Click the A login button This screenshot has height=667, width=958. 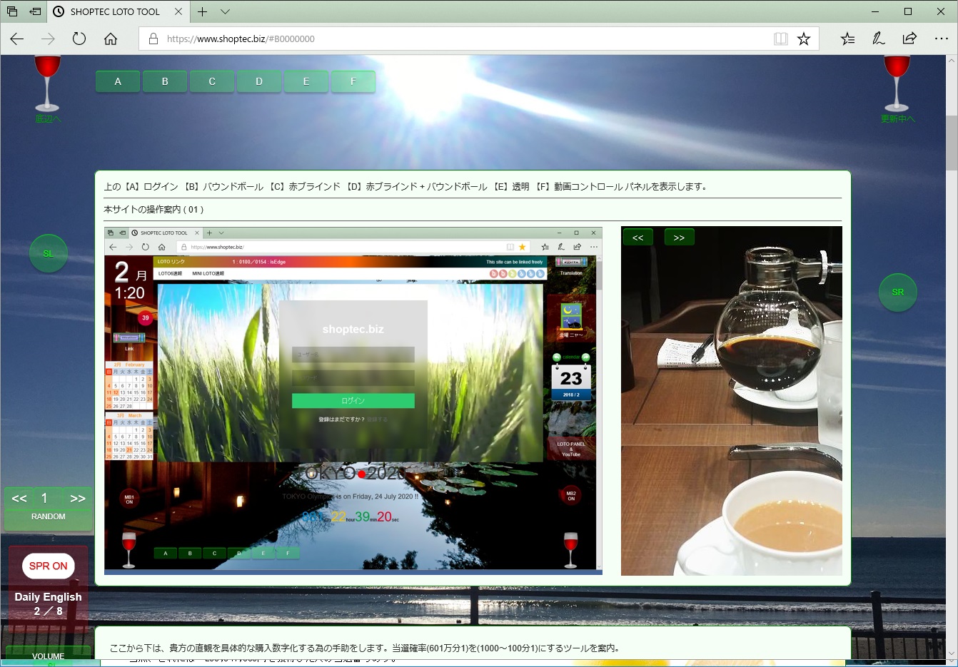(x=118, y=81)
